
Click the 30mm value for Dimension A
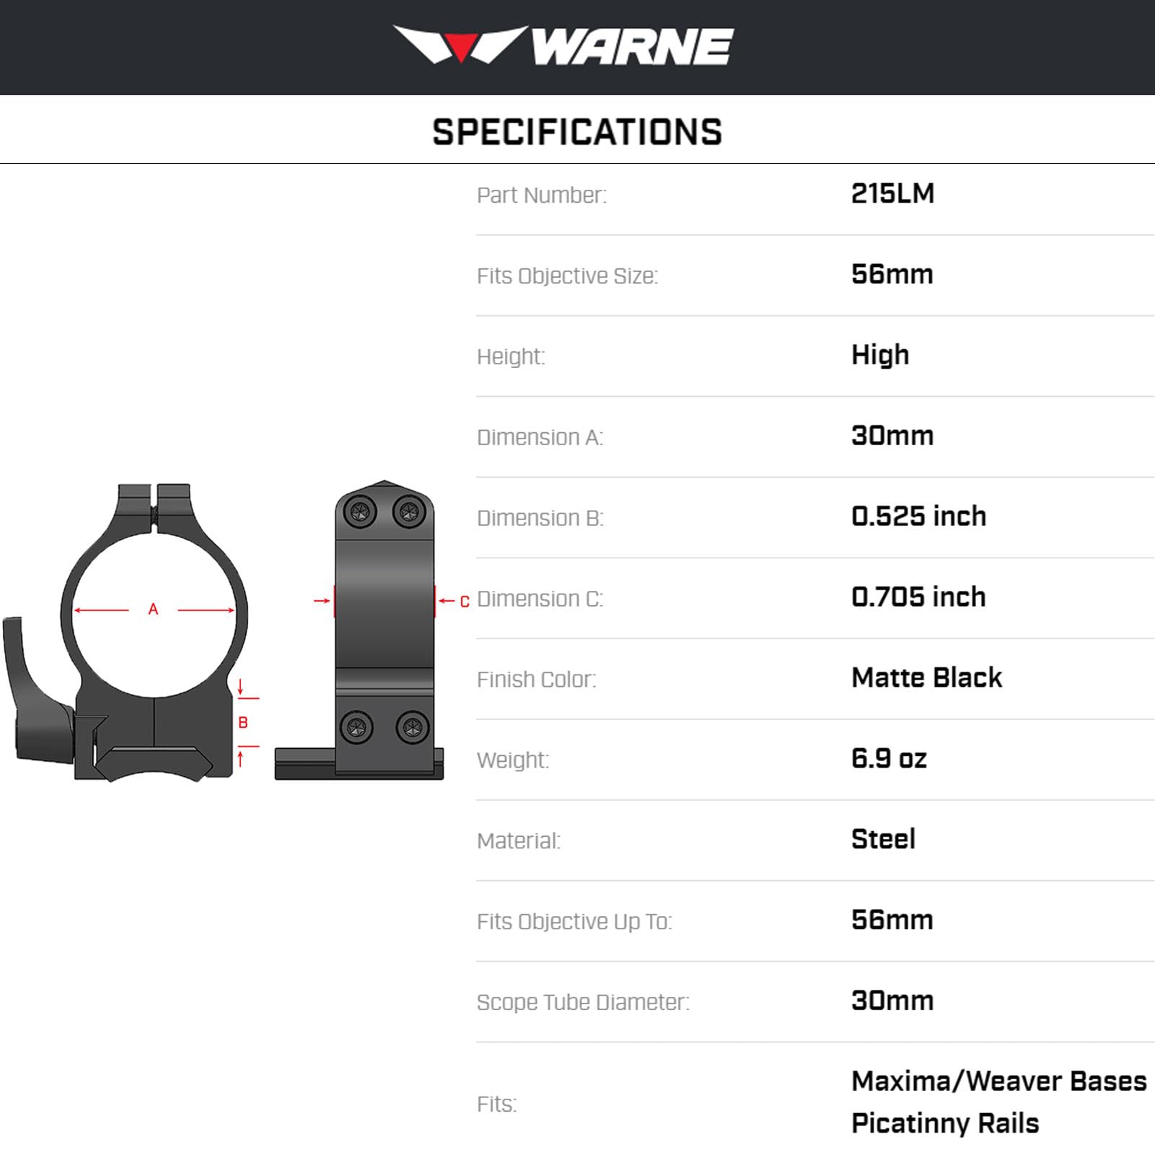pos(892,436)
